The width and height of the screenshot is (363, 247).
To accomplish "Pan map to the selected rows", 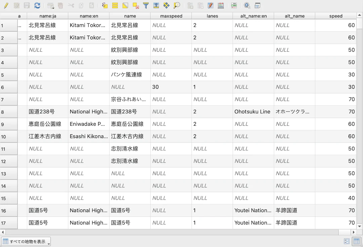I will coord(166,5).
